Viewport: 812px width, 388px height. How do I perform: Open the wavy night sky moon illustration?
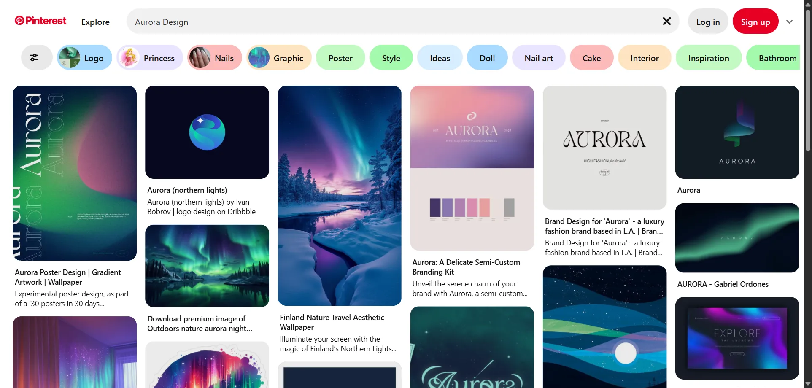click(x=604, y=326)
